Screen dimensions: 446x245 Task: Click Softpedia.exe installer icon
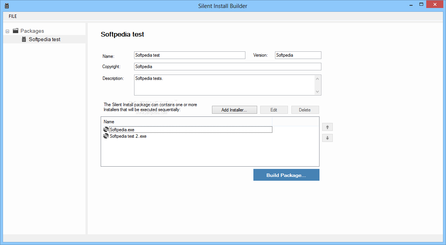(x=106, y=130)
